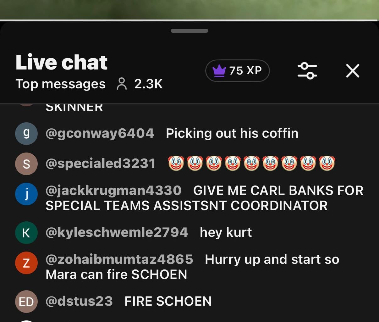Tap the ED avatar for dstus23
The width and height of the screenshot is (379, 322).
26,302
